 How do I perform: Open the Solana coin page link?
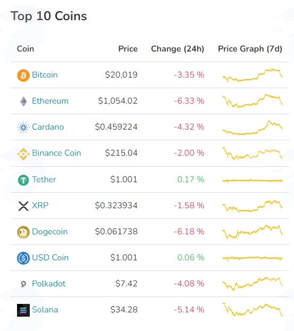(x=45, y=309)
